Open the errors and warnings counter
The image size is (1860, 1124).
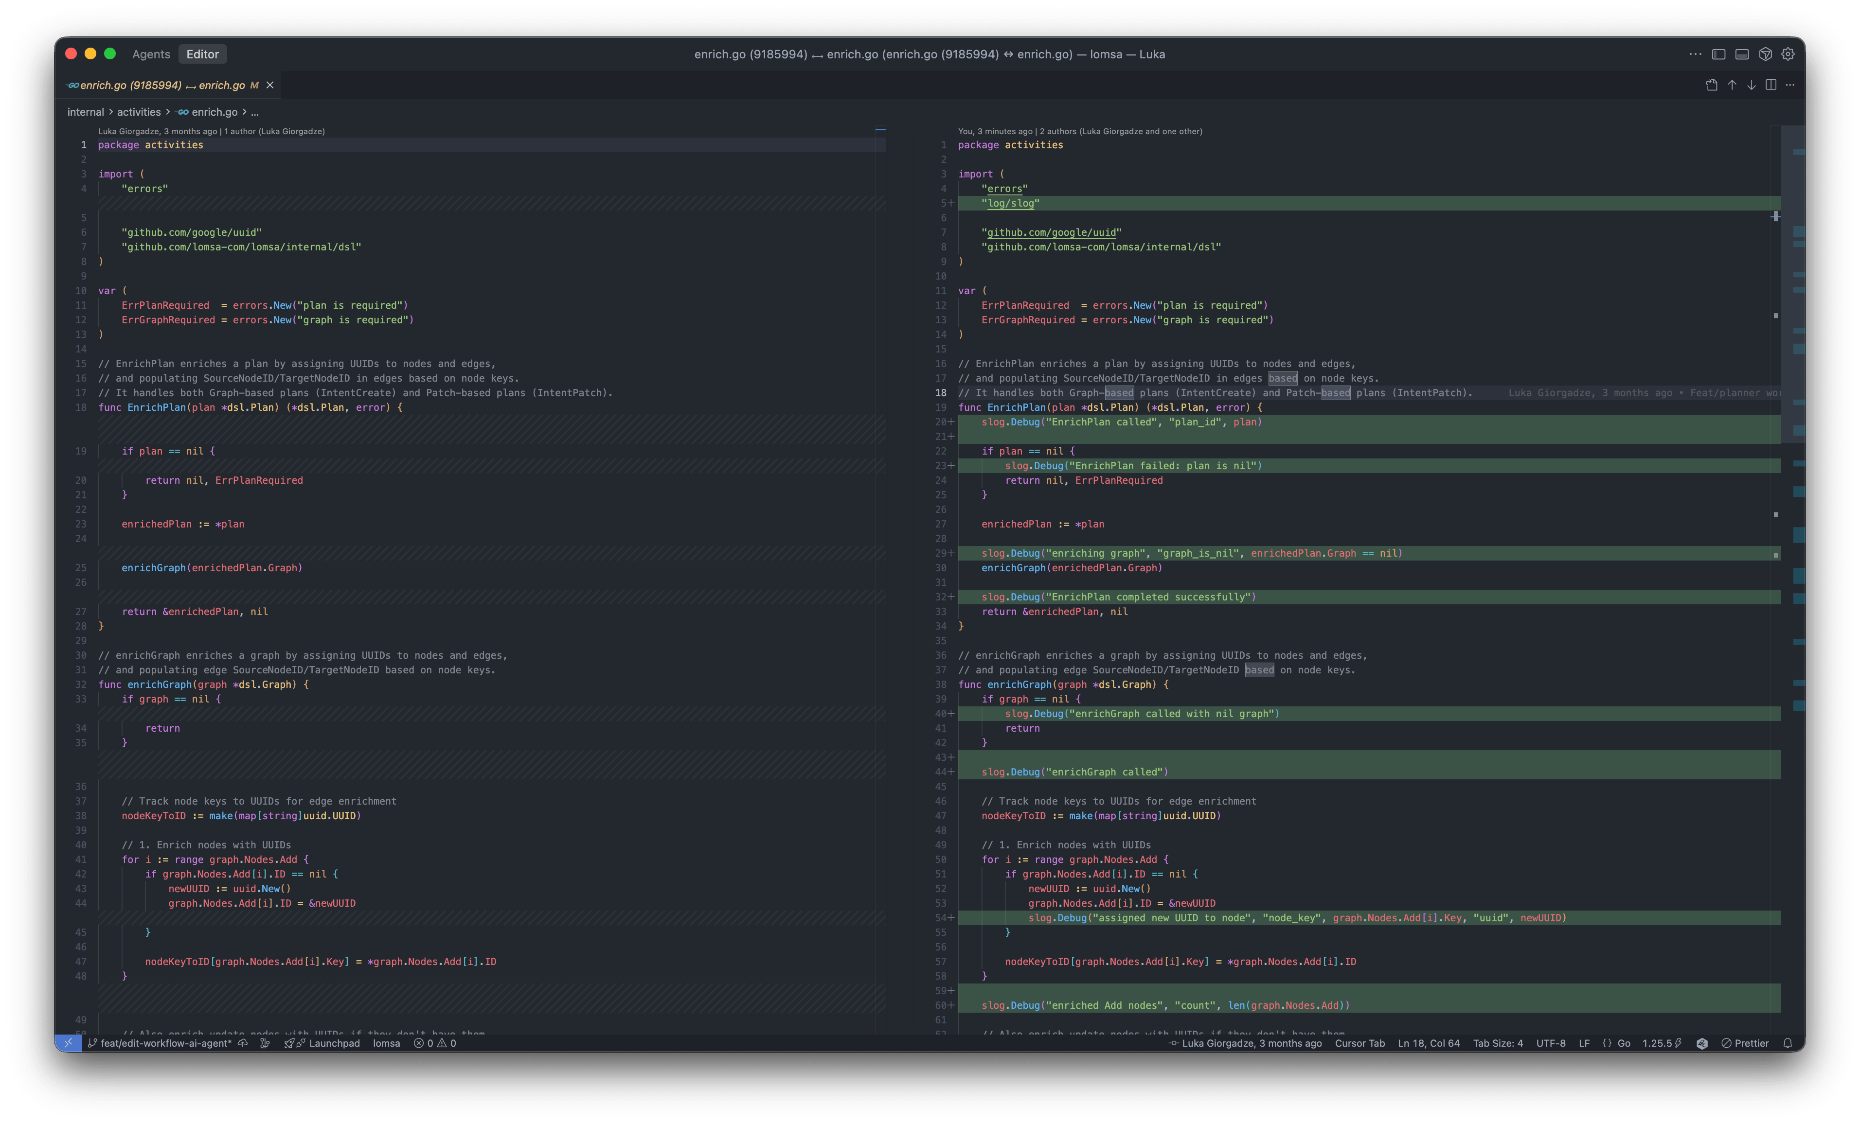coord(435,1043)
